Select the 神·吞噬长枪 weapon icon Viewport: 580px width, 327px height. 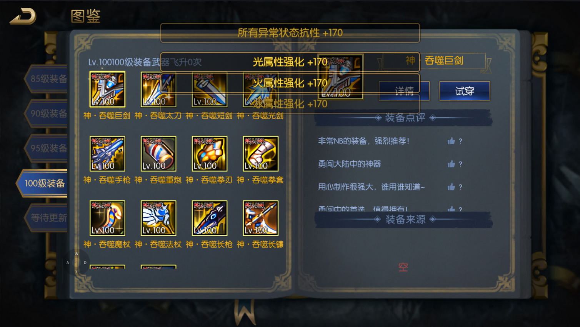click(210, 218)
